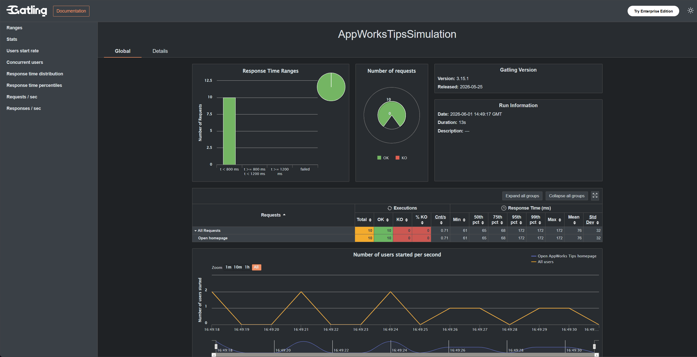Viewport: 697px width, 357px height.
Task: Sort by Total executions arrows
Action: (370, 220)
